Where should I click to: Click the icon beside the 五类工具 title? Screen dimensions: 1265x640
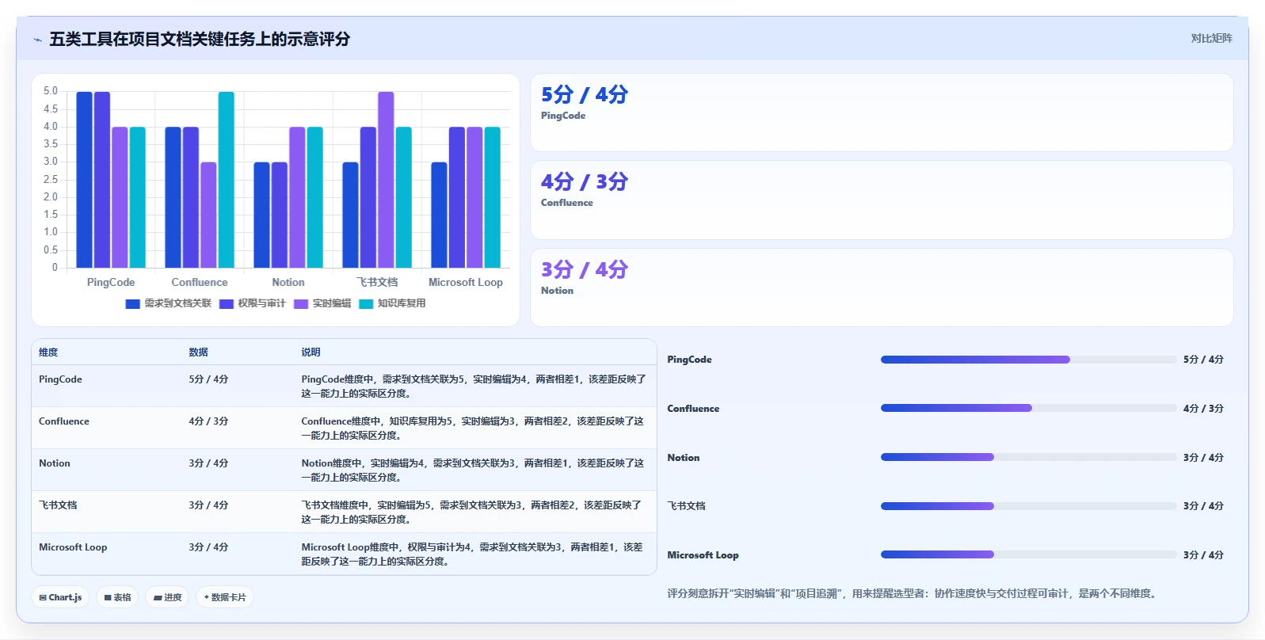[x=37, y=40]
